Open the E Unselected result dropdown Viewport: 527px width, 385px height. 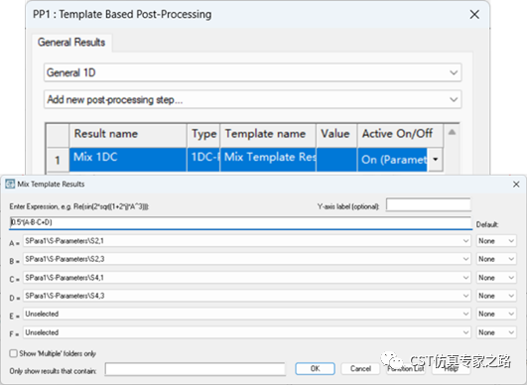(247, 314)
